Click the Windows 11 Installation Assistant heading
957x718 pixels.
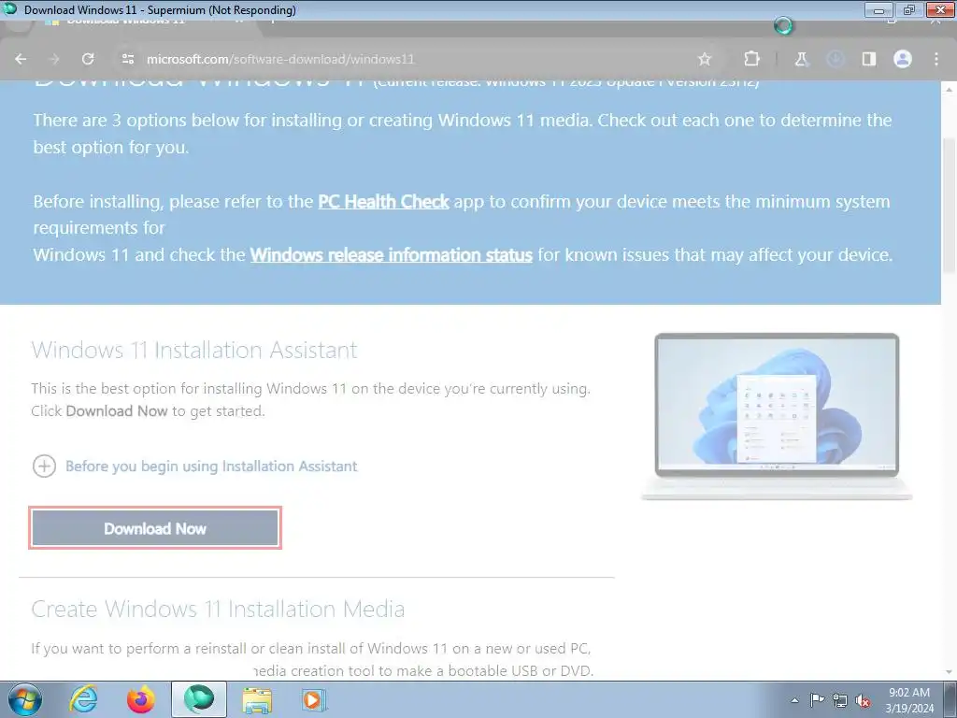tap(194, 350)
